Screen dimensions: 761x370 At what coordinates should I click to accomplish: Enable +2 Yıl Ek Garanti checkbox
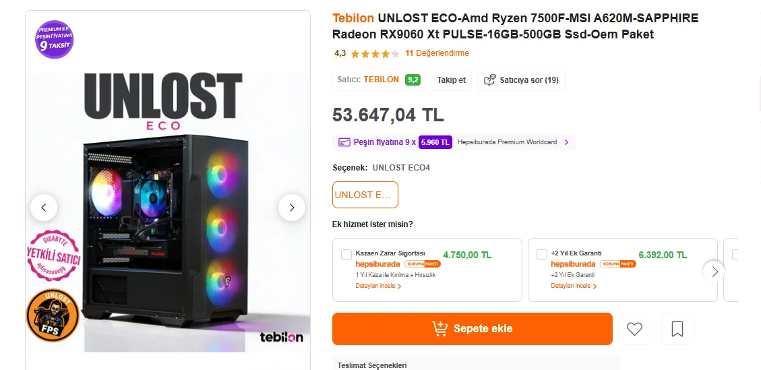click(542, 255)
